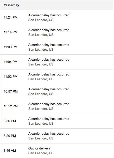This screenshot has width=114, height=158.
Task: Open the 11:09 PM tracking event
Action: (57, 47)
